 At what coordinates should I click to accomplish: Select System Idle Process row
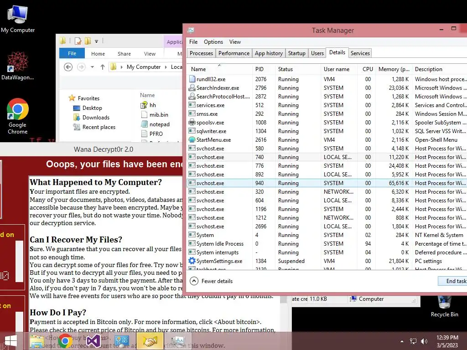click(x=327, y=244)
